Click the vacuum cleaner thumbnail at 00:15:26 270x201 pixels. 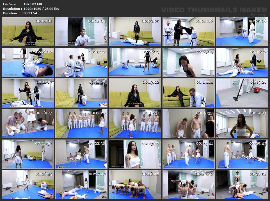click(242, 93)
